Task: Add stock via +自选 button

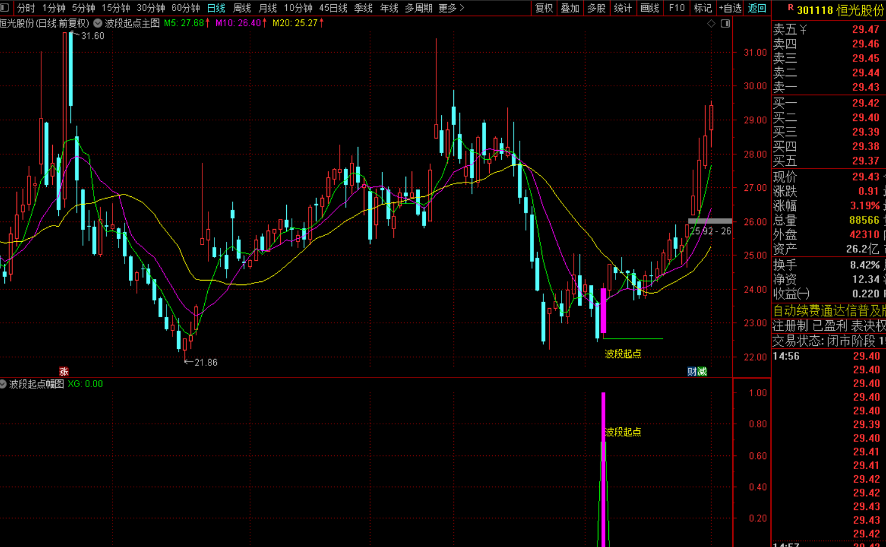Action: coord(730,8)
